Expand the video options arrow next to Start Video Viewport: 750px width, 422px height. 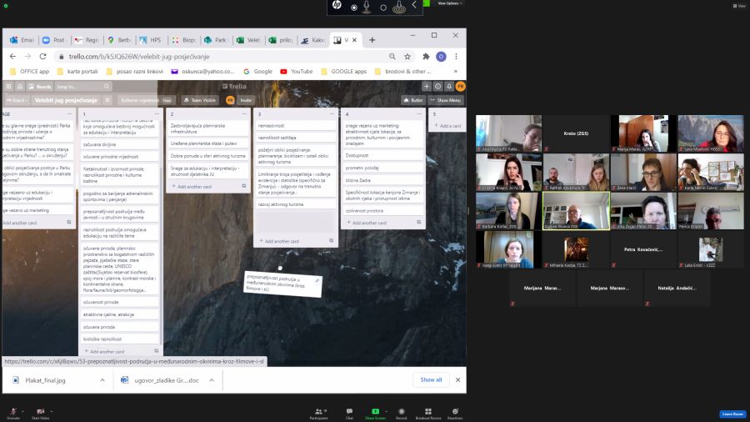point(51,411)
